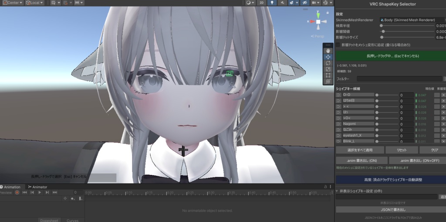Toggle scene audio button
Screen dimensions: 446x222
[282, 3]
